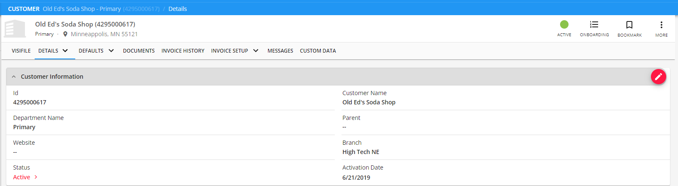The width and height of the screenshot is (678, 186).
Task: Open the More options menu
Action: 661,25
